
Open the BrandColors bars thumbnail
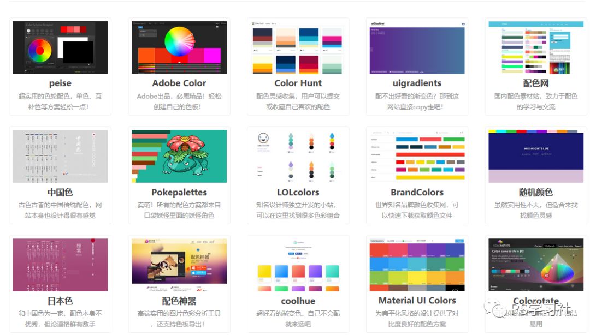(x=417, y=156)
